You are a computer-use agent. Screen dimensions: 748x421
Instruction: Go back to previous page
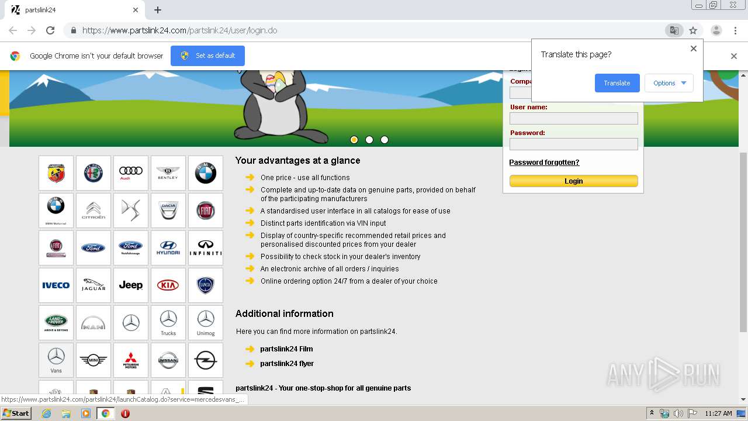point(13,30)
